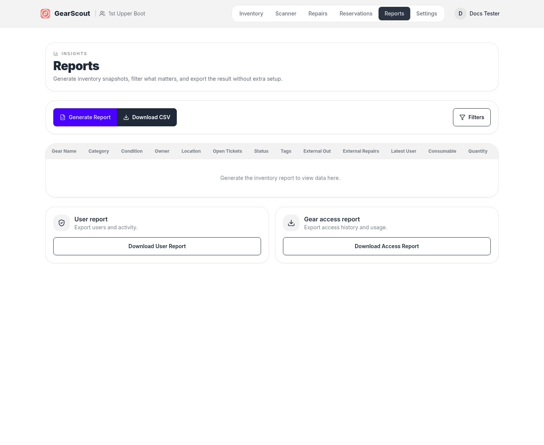
Task: Click Download User Report
Action: click(x=157, y=246)
